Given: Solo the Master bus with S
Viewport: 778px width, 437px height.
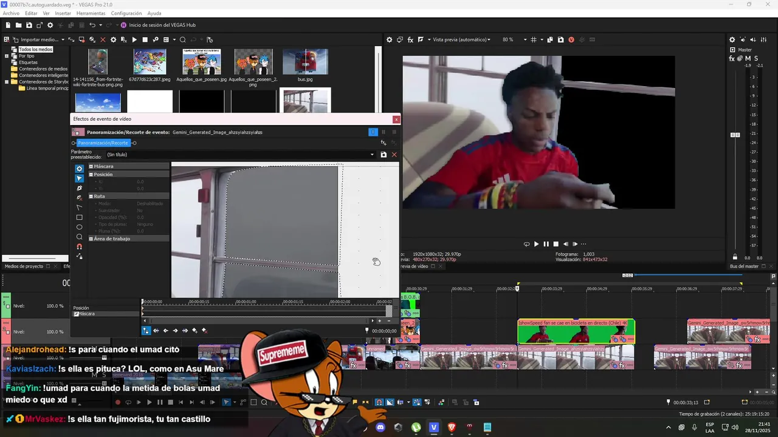Looking at the screenshot, I should point(756,59).
